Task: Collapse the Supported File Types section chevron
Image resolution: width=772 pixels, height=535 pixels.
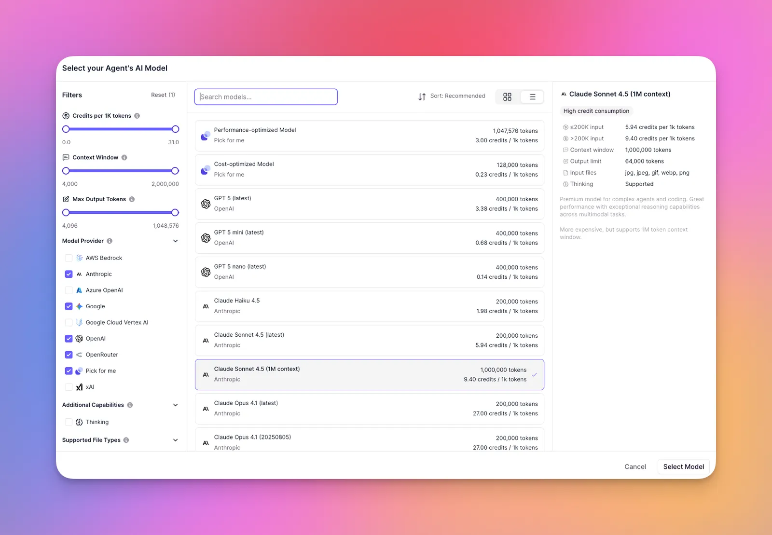Action: (x=175, y=440)
